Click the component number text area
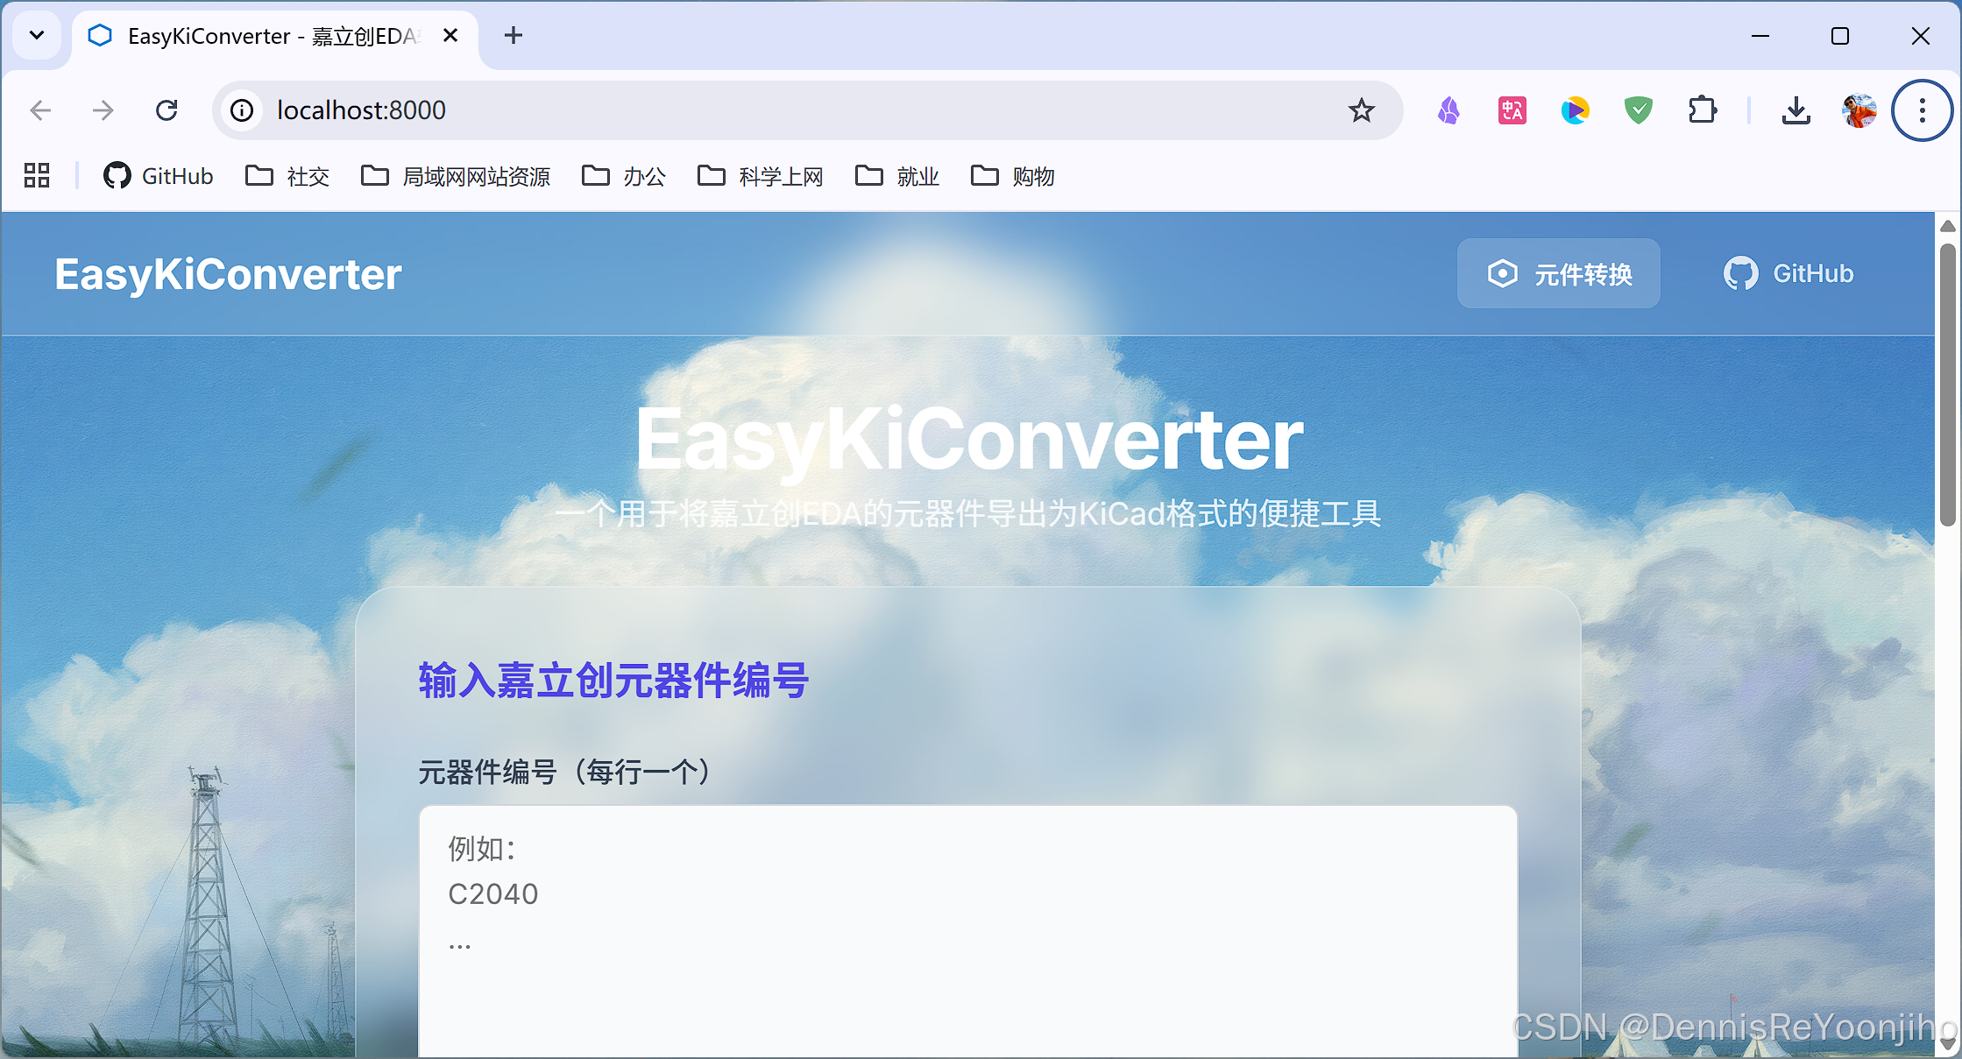The height and width of the screenshot is (1059, 1962). click(x=968, y=931)
